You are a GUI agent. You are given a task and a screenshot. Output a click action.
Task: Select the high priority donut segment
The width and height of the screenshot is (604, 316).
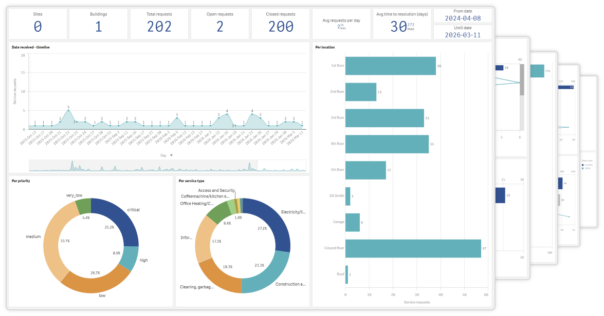[130, 258]
